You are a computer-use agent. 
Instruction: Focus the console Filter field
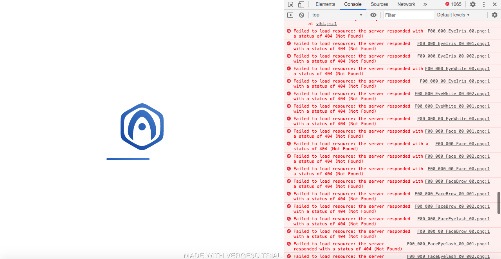pyautogui.click(x=408, y=15)
